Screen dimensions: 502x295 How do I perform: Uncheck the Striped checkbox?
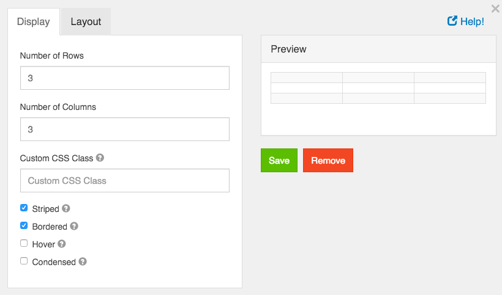click(x=24, y=208)
